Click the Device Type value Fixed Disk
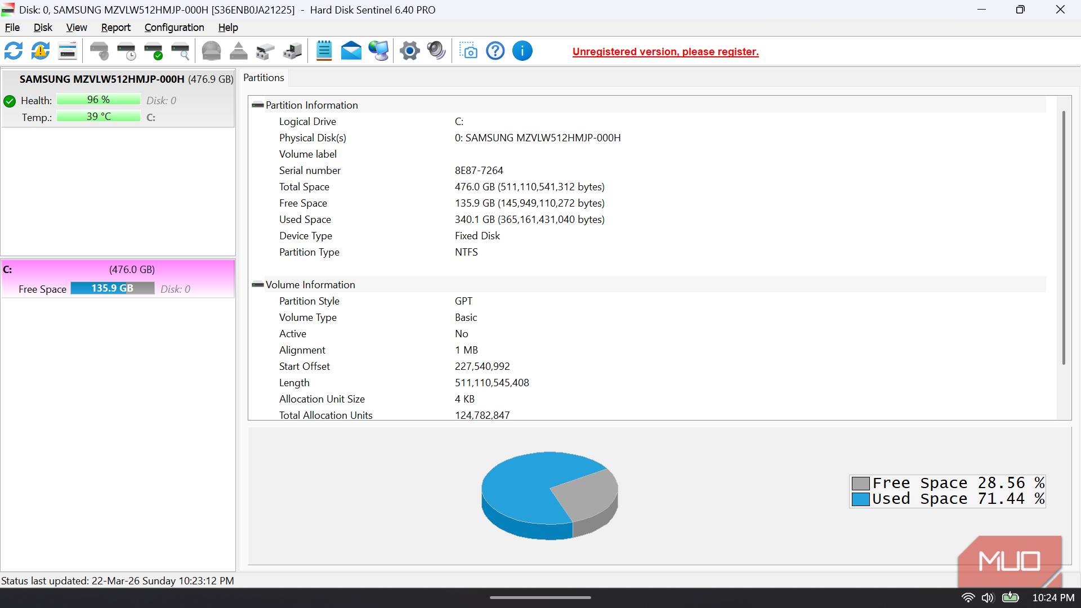 [x=477, y=236]
